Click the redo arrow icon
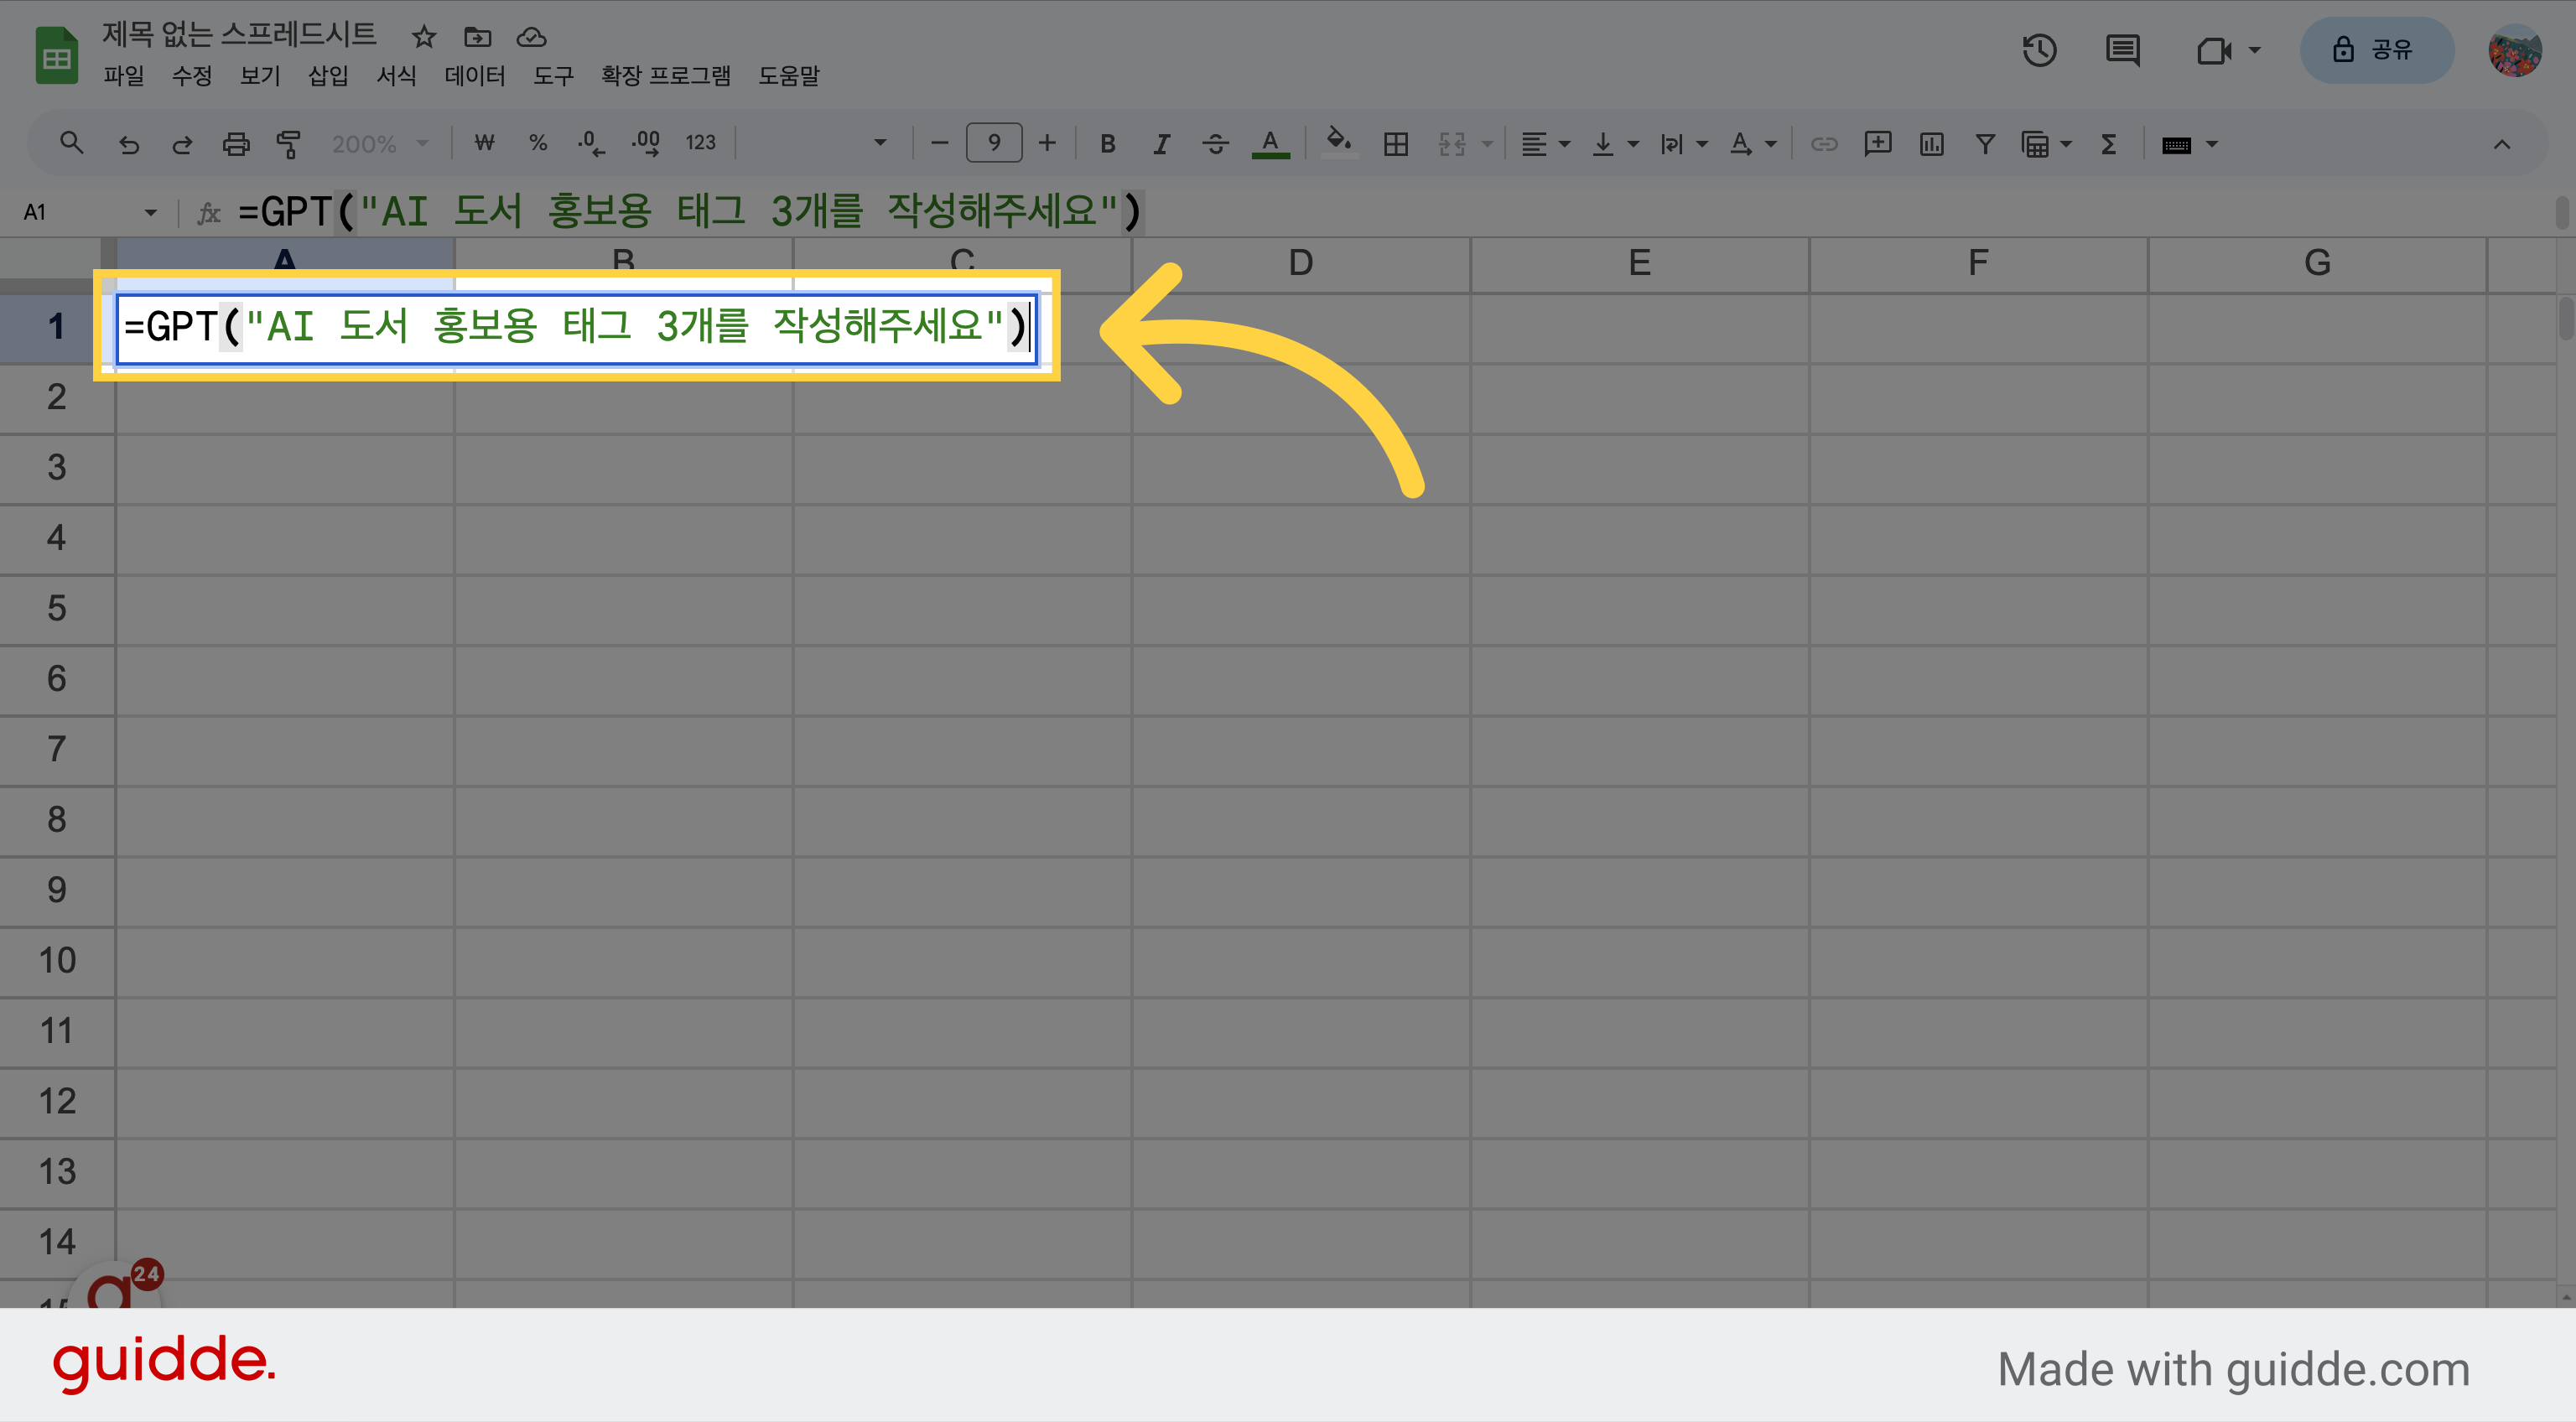 pos(182,144)
